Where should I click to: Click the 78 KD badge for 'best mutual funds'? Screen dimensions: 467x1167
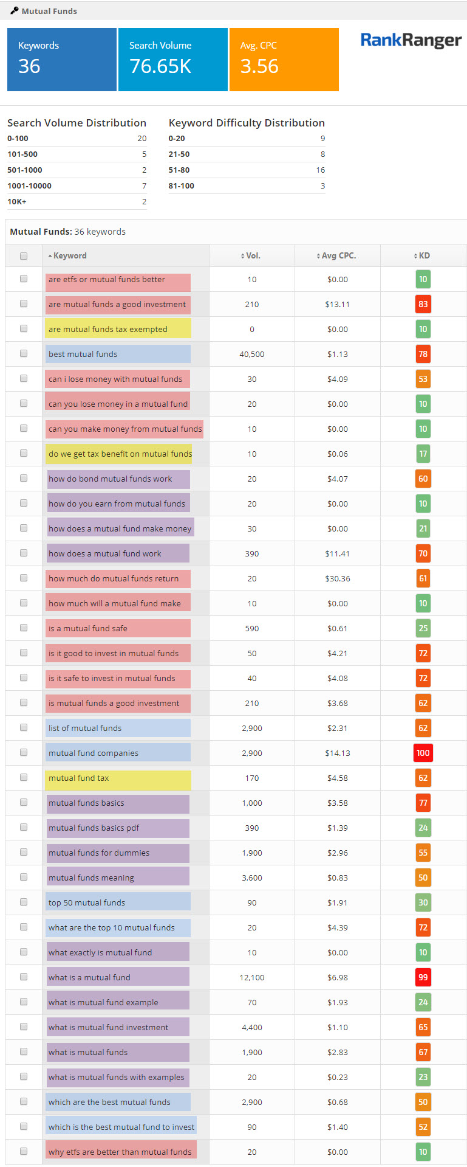423,354
